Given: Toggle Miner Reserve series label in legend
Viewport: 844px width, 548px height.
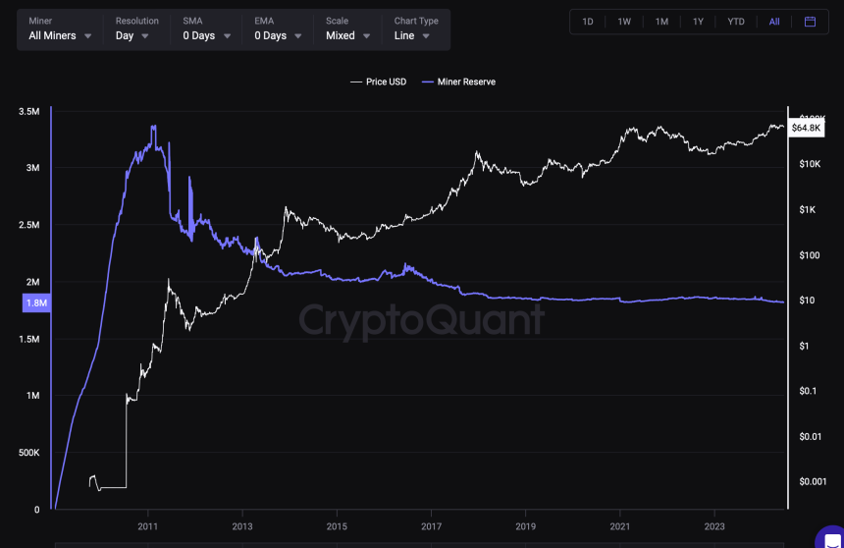Looking at the screenshot, I should point(467,82).
